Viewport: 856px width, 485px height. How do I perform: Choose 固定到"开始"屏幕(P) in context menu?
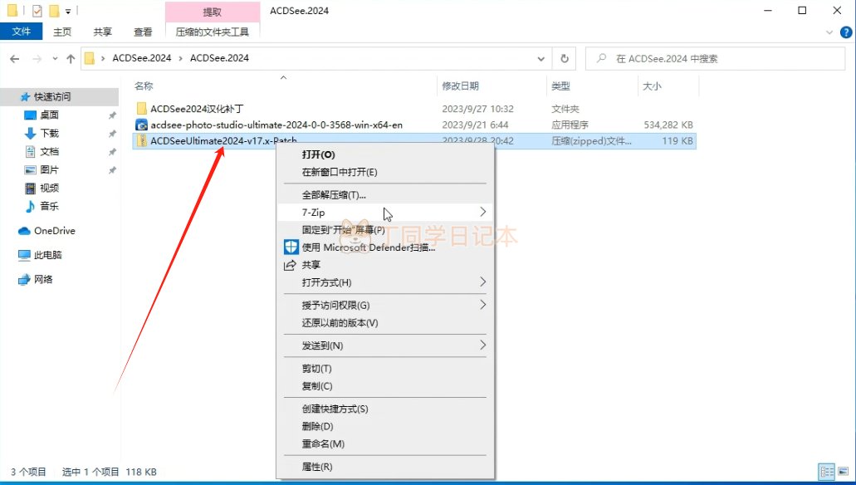[x=385, y=230]
